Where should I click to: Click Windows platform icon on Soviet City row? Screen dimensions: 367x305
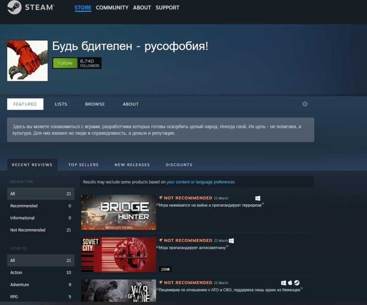[231, 241]
